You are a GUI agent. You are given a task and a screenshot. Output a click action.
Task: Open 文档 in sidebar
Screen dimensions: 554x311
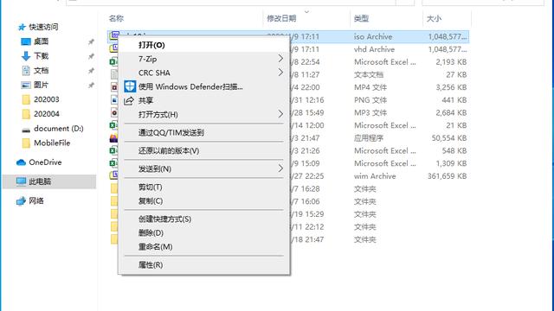(x=41, y=71)
